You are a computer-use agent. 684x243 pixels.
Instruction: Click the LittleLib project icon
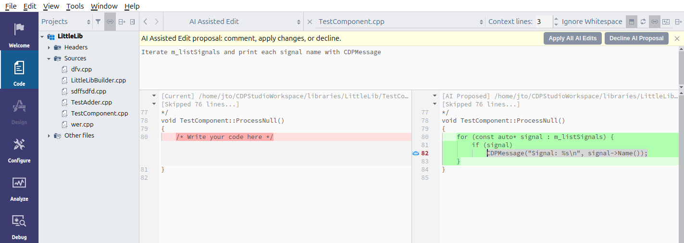[x=51, y=36]
